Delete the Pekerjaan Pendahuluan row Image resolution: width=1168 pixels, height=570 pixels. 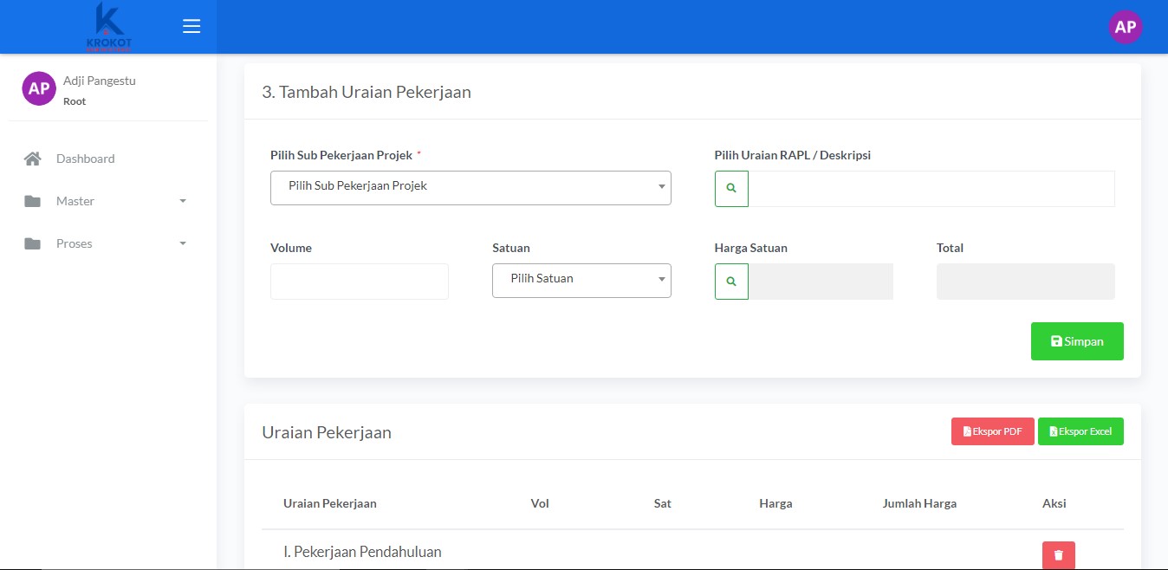coord(1058,555)
